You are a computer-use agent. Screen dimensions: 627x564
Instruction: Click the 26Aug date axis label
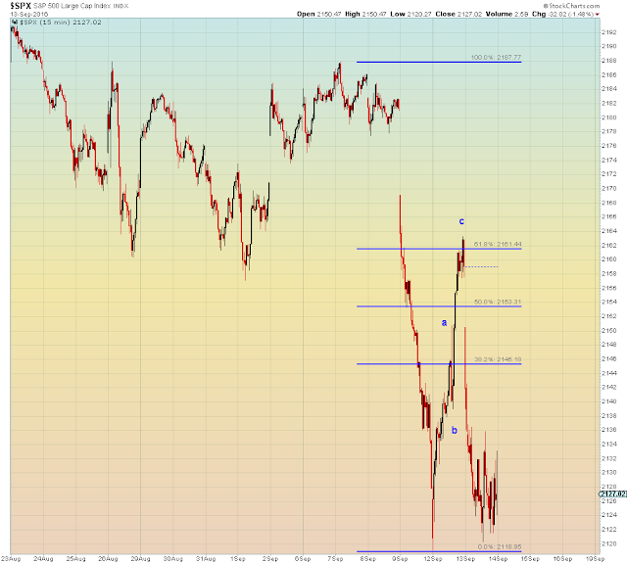coord(108,559)
